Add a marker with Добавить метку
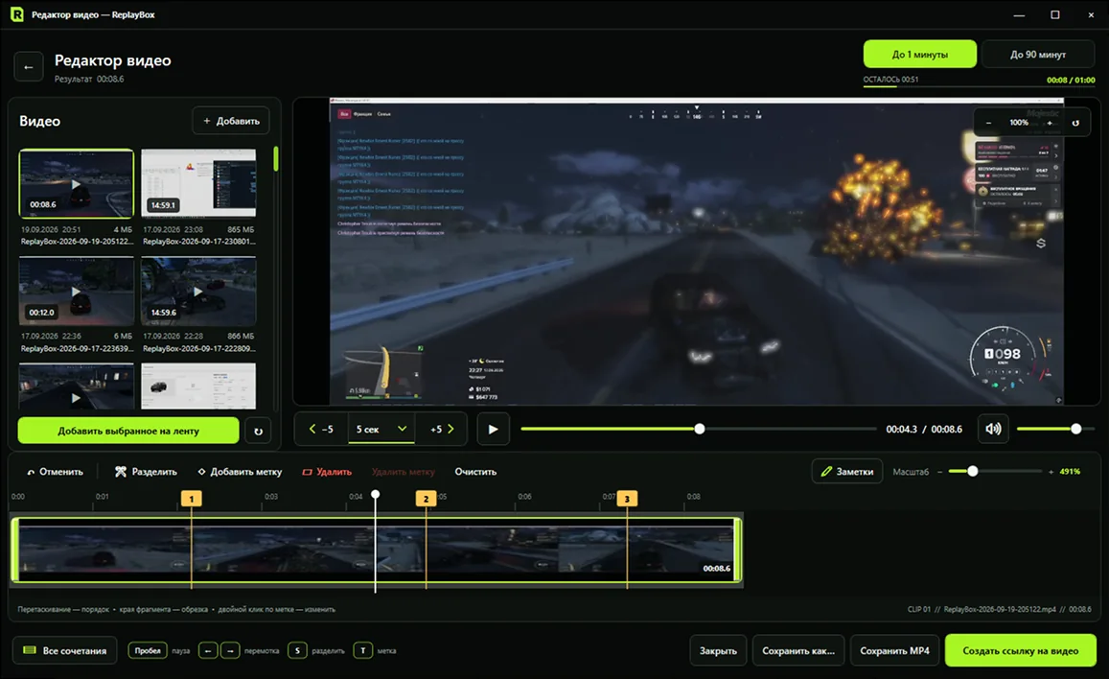1109x679 pixels. coord(240,472)
